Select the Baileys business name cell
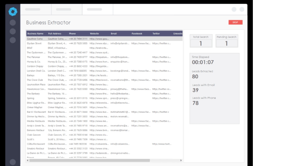 tap(31, 75)
